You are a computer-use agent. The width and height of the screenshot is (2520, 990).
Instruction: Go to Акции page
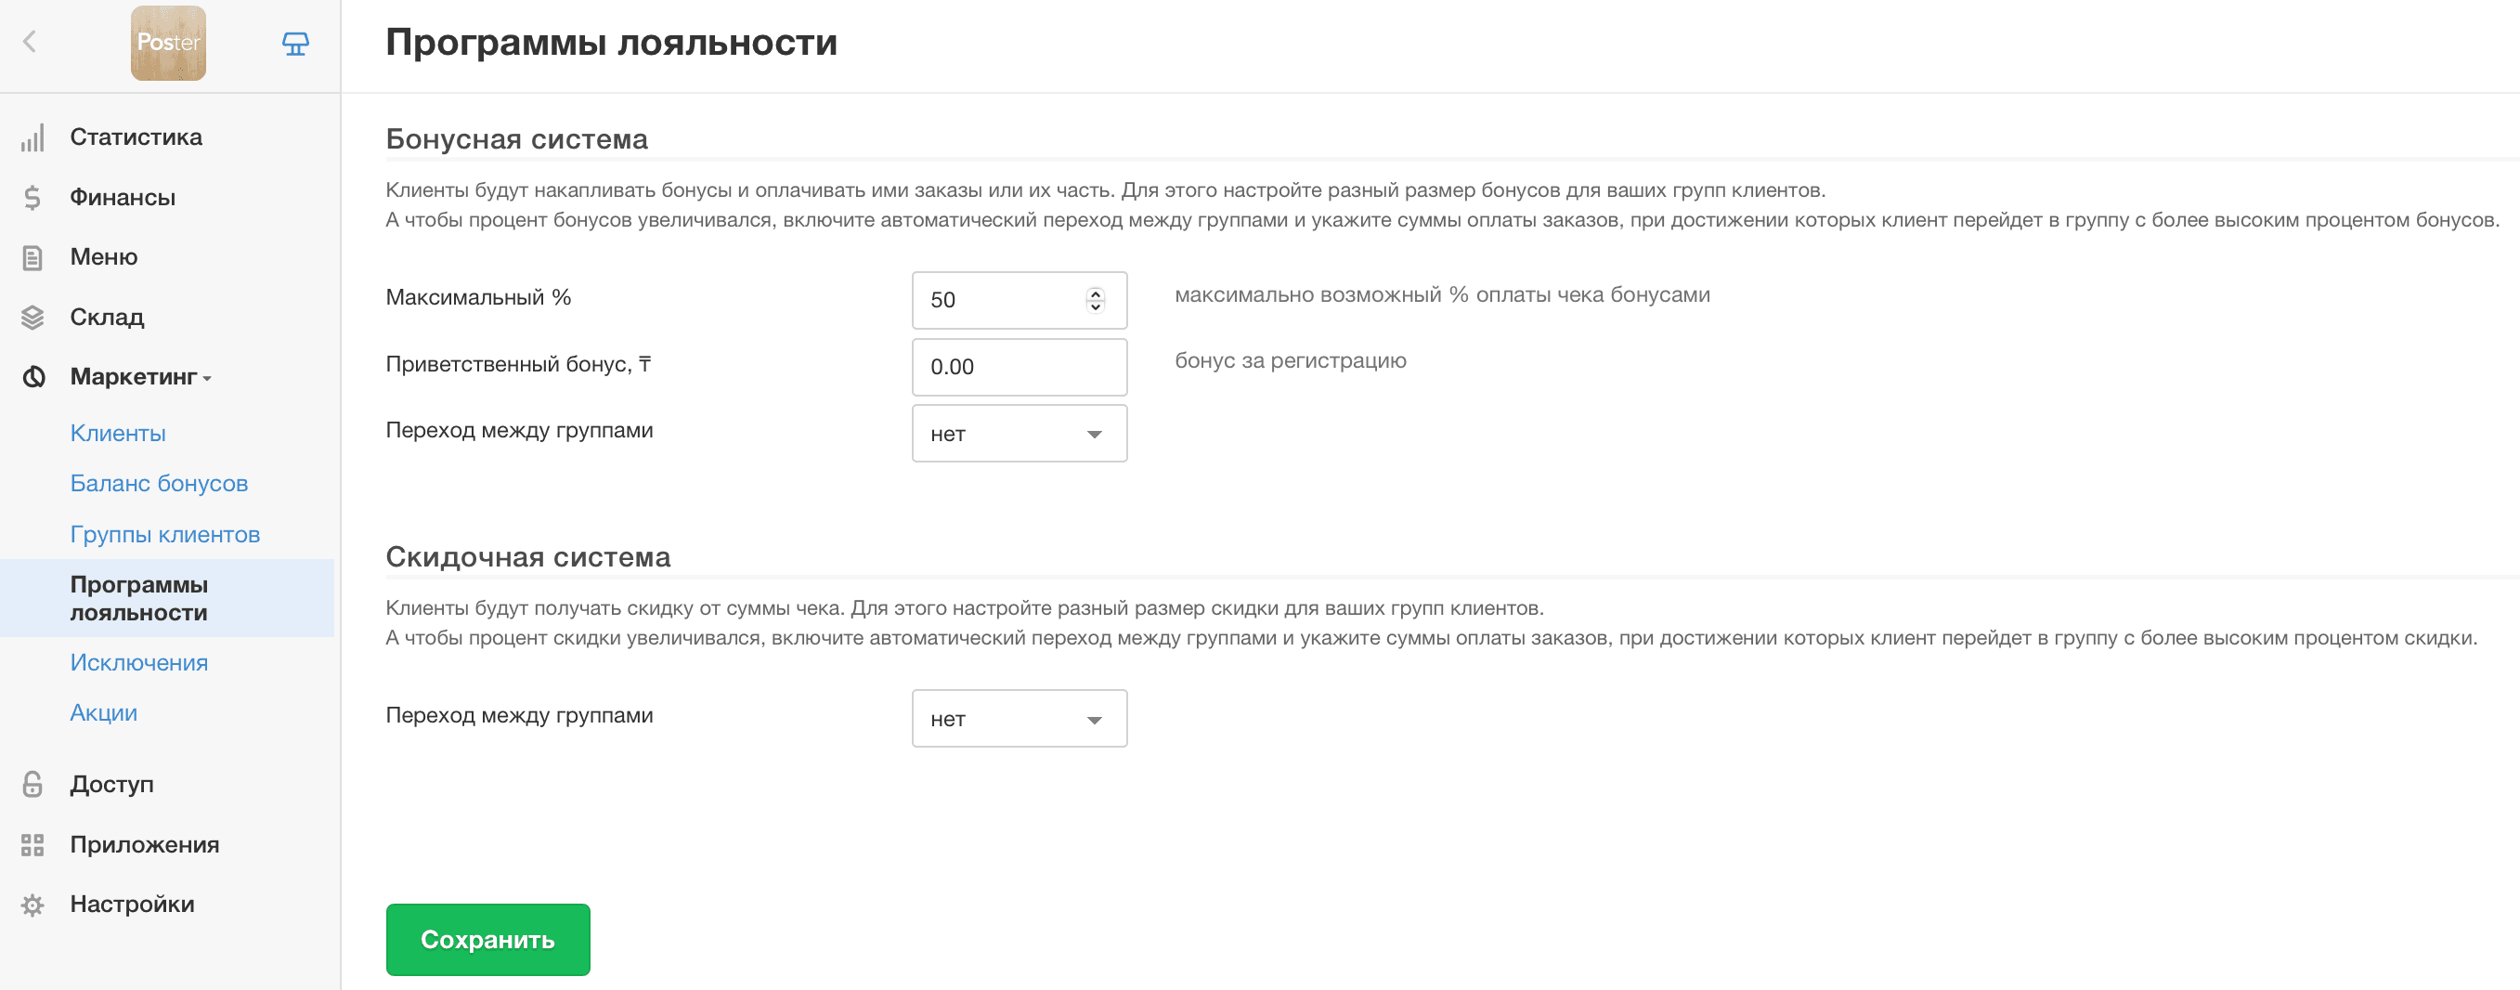[103, 712]
